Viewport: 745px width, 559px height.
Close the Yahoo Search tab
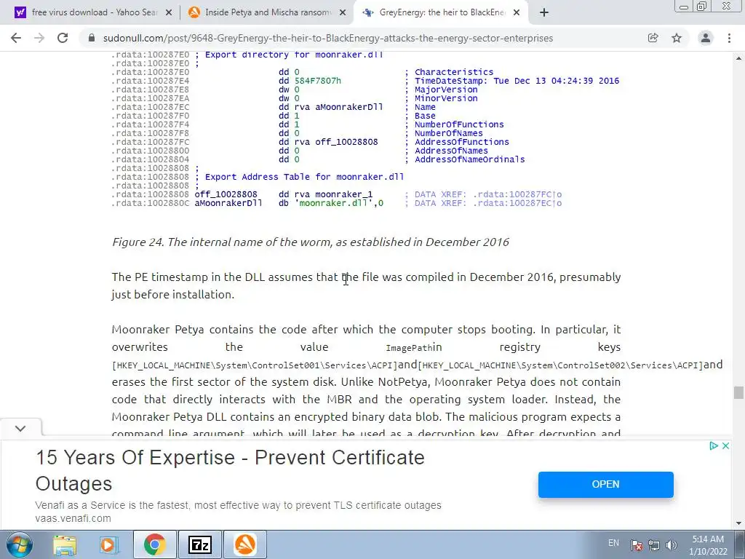(169, 13)
